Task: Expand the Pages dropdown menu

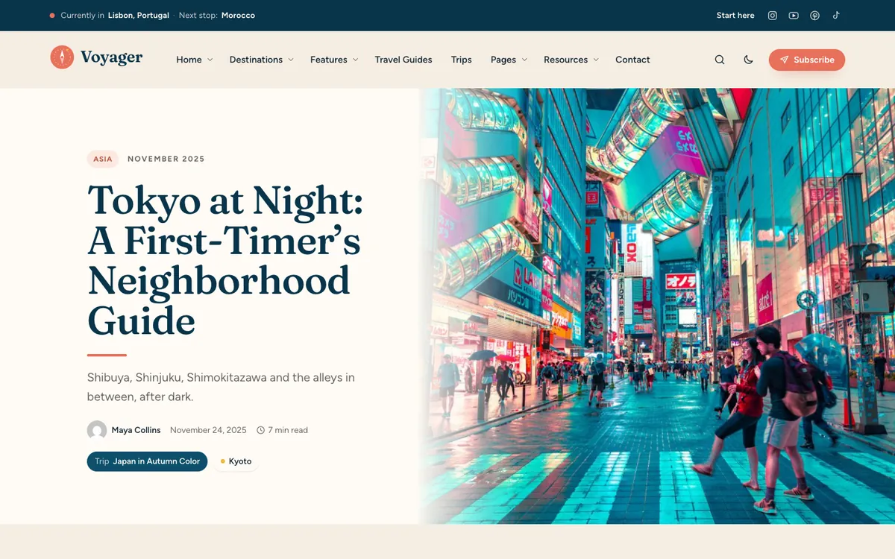Action: tap(509, 60)
